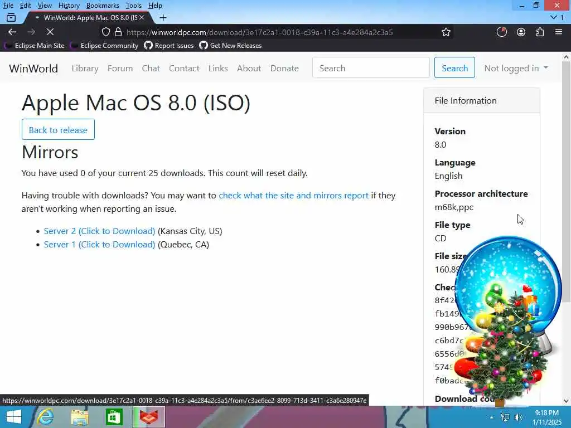Open Links nav link
The height and width of the screenshot is (428, 571).
point(218,69)
